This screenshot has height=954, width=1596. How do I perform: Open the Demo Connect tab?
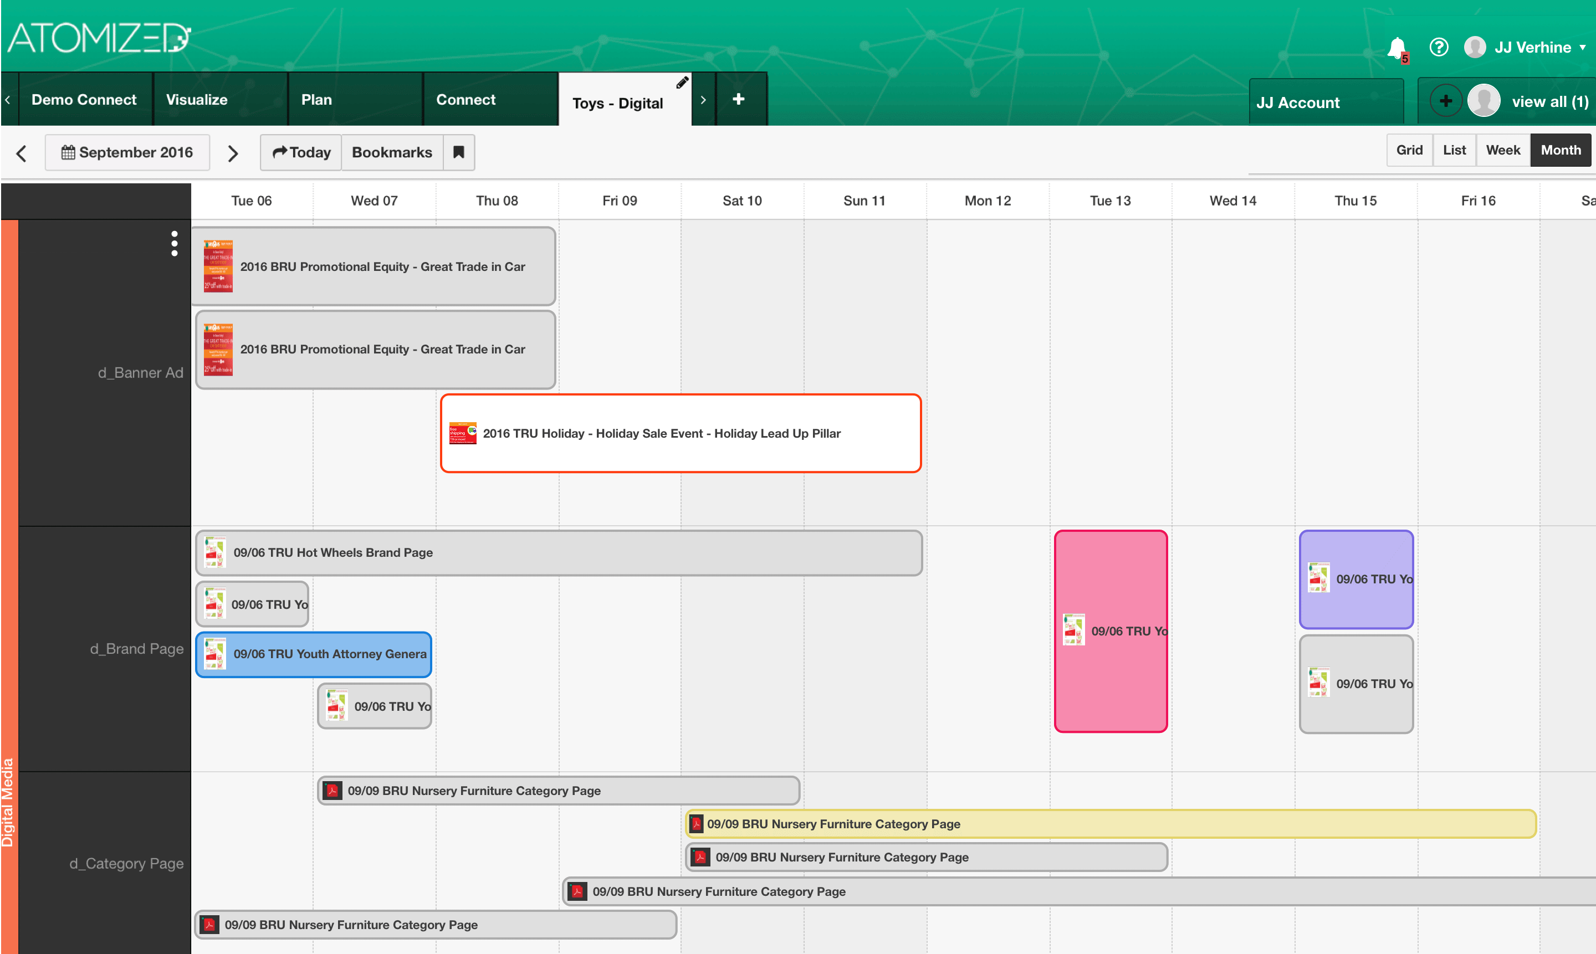pyautogui.click(x=84, y=99)
